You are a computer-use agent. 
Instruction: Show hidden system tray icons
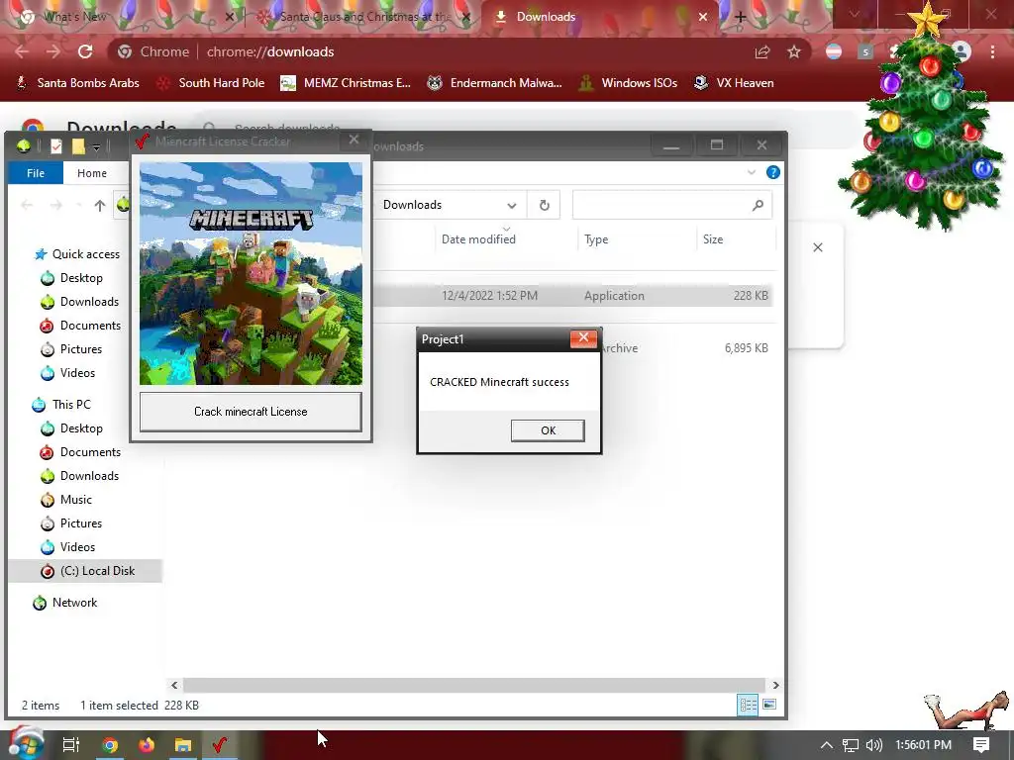point(826,745)
